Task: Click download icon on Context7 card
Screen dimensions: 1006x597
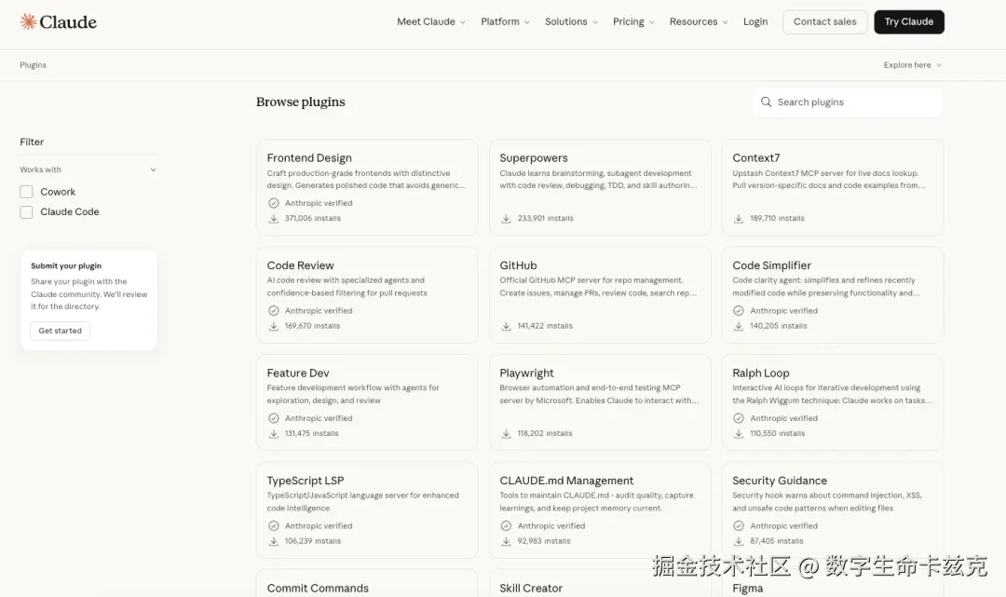Action: [x=739, y=219]
